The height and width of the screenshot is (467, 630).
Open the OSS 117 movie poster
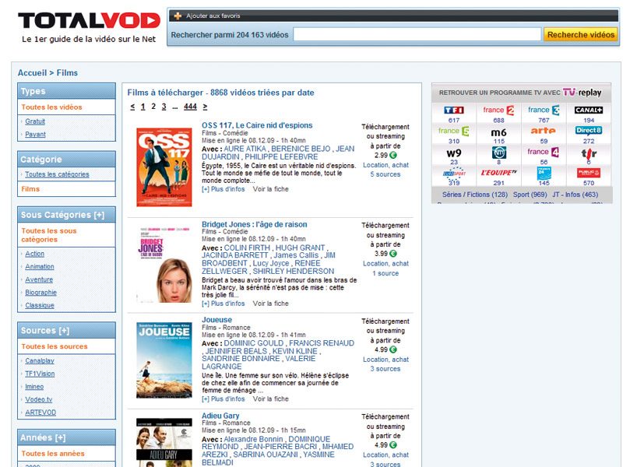164,167
